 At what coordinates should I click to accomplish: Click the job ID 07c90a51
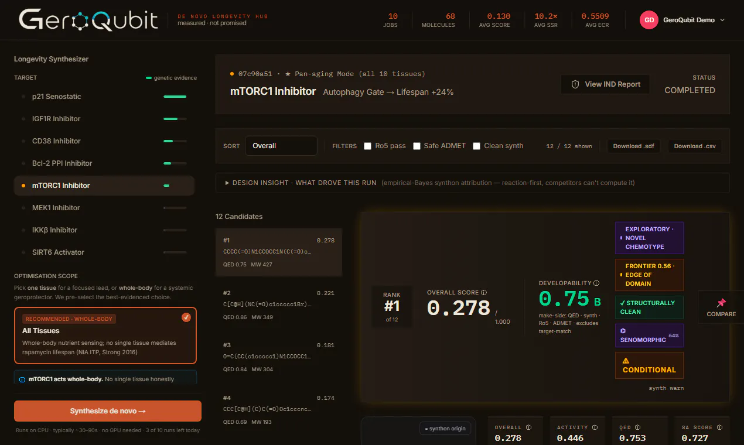pyautogui.click(x=255, y=74)
